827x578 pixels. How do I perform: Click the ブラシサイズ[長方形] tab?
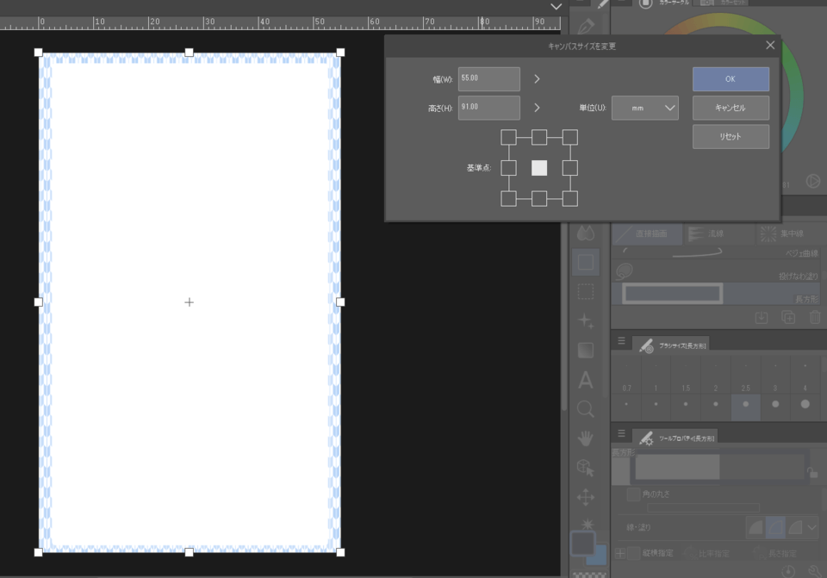671,345
